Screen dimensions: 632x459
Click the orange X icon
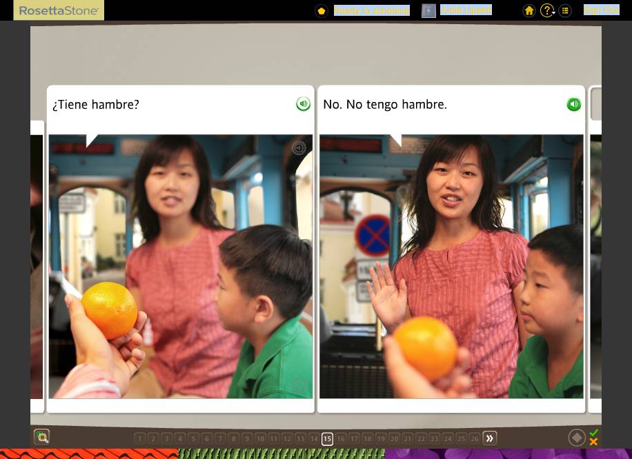pos(593,442)
